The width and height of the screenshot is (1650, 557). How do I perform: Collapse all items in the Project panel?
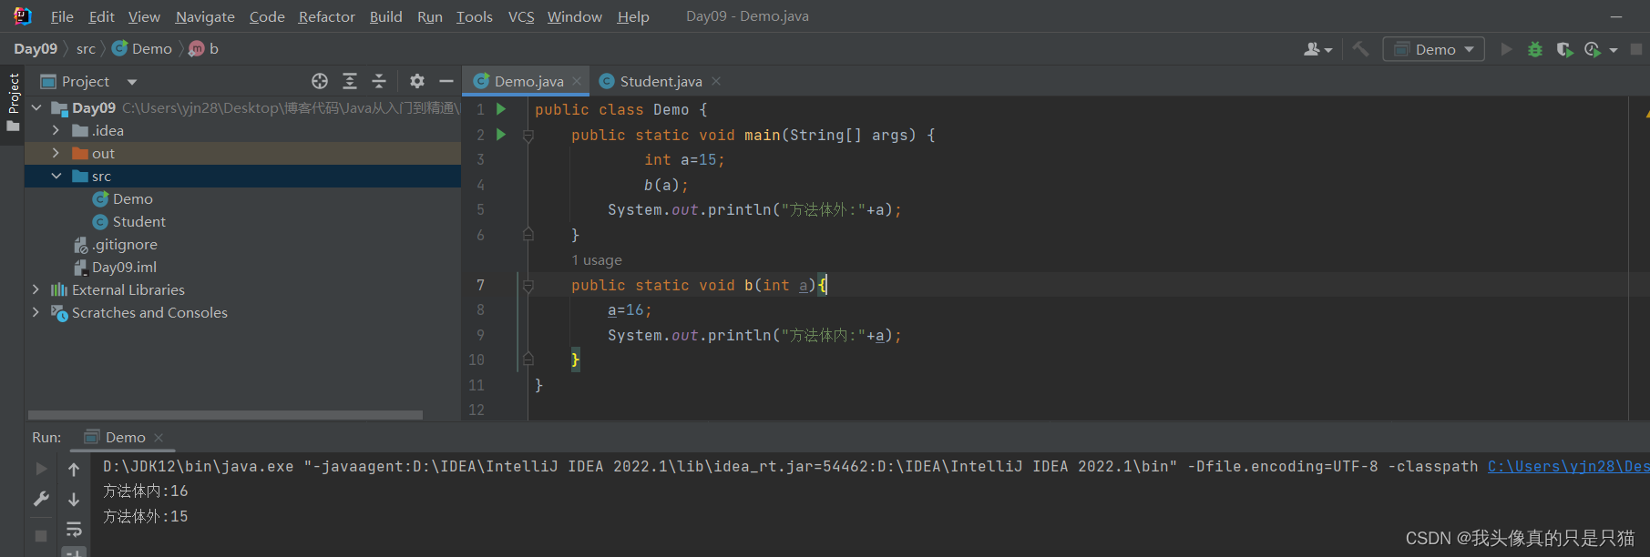tap(379, 81)
